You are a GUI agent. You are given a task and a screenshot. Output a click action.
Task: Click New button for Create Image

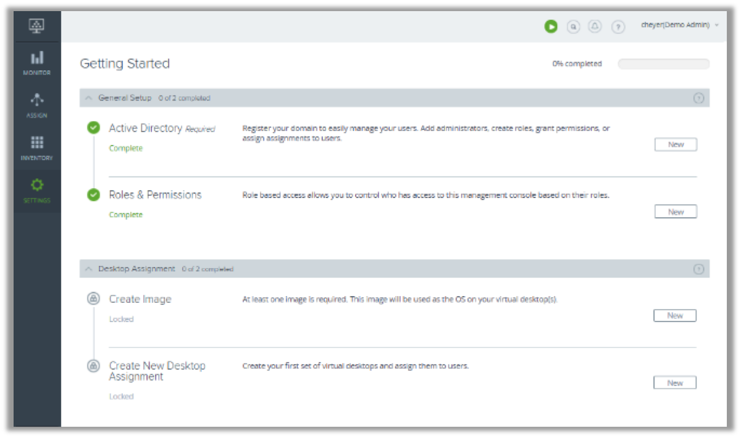point(675,315)
